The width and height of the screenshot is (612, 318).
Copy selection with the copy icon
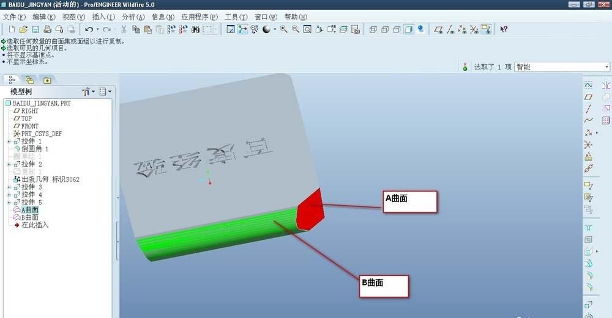pyautogui.click(x=136, y=29)
